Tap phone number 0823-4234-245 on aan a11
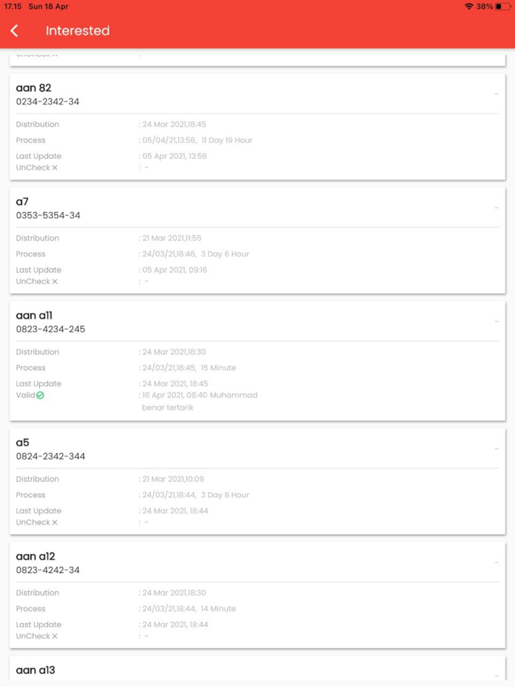 pos(49,330)
